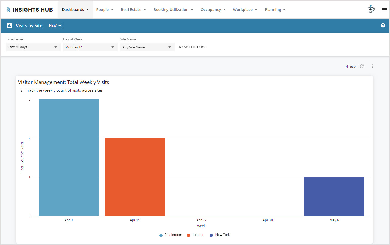Open the hamburger menu icon

(x=384, y=10)
